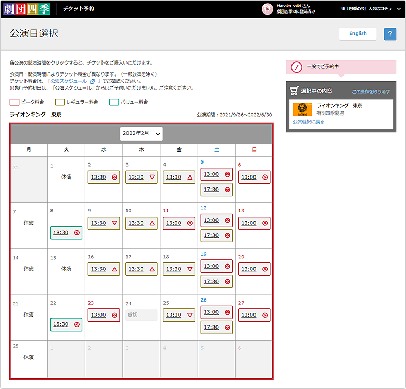Image resolution: width=406 pixels, height=389 pixels.
Task: Click the red ピーク料金 legend swatch
Action: tap(15, 102)
